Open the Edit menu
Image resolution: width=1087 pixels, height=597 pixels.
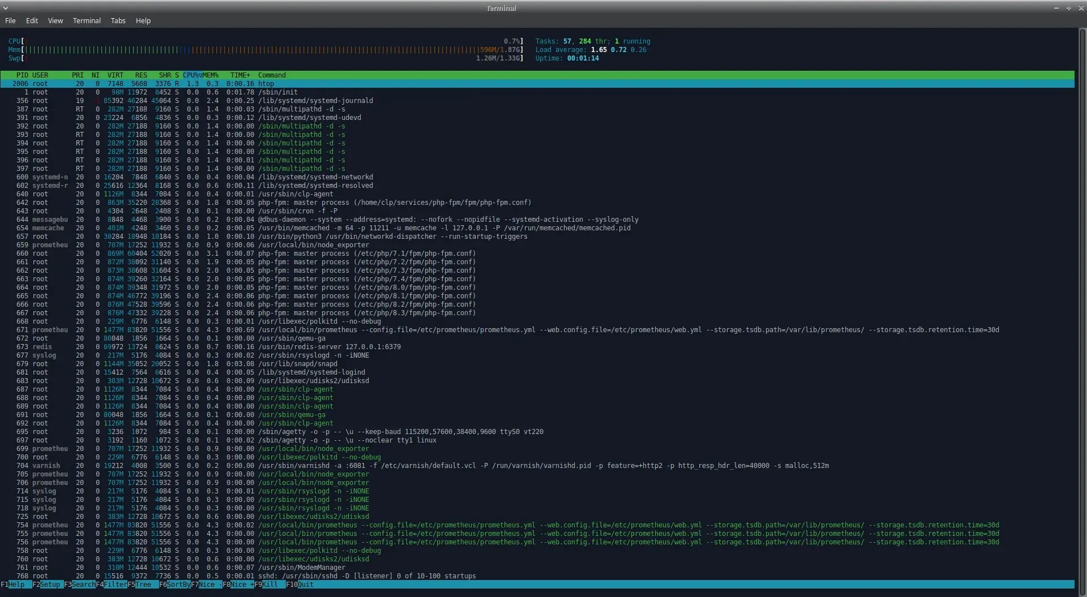32,20
